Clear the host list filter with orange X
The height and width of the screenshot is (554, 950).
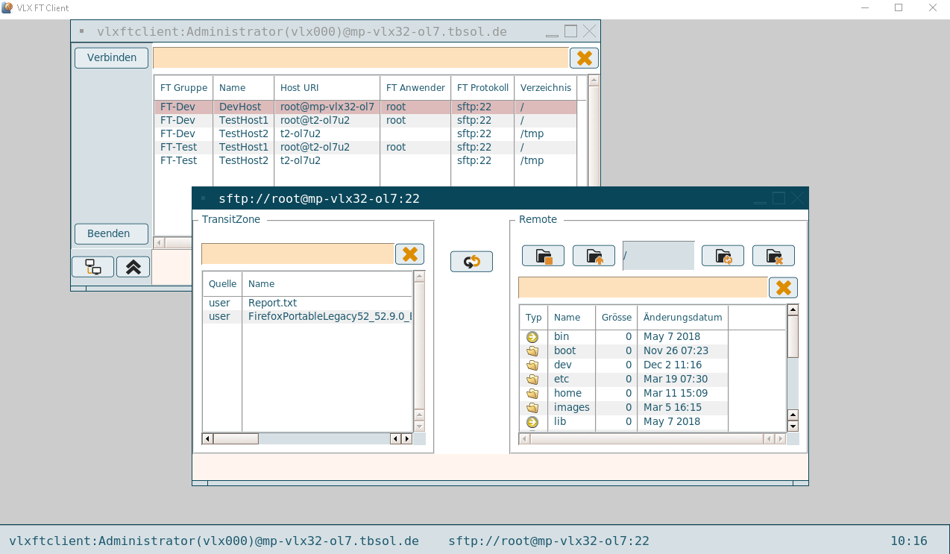(584, 58)
